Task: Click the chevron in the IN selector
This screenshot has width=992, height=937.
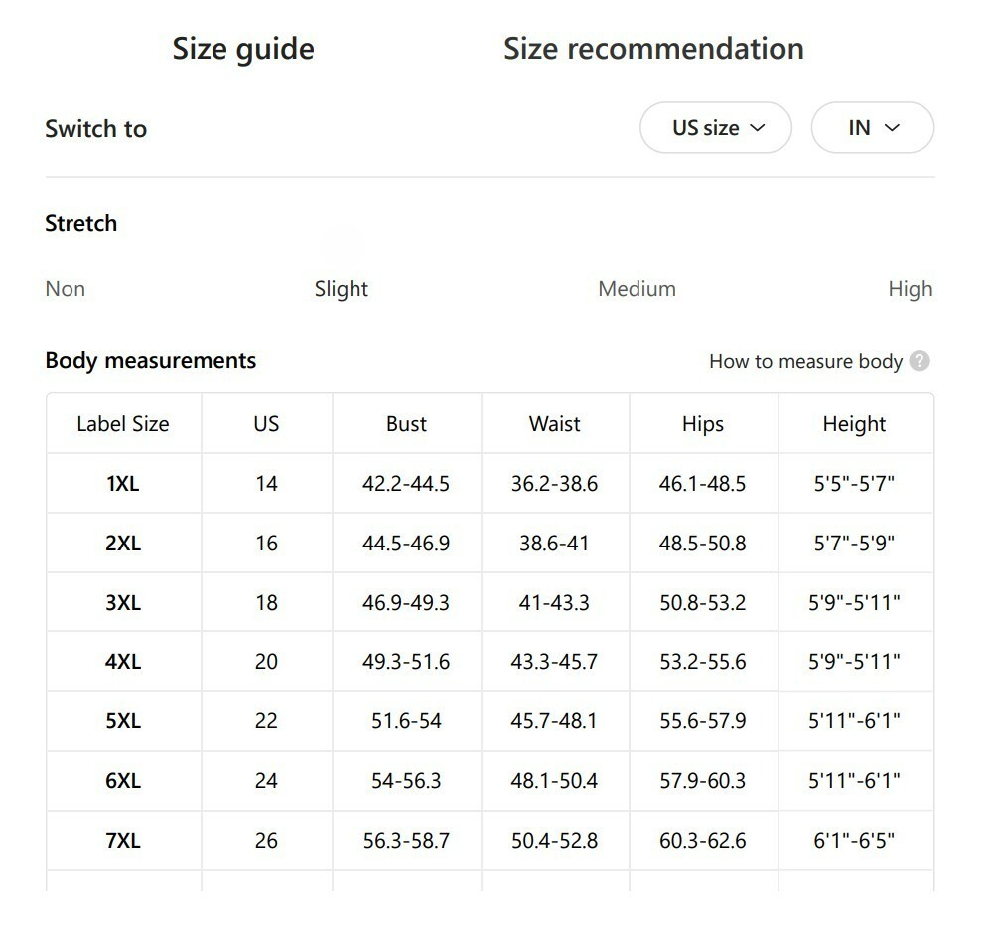Action: pyautogui.click(x=892, y=128)
